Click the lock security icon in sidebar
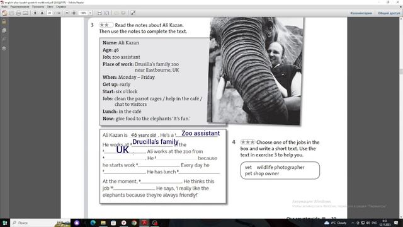Image resolution: width=403 pixels, height=227 pixels. tap(4, 22)
